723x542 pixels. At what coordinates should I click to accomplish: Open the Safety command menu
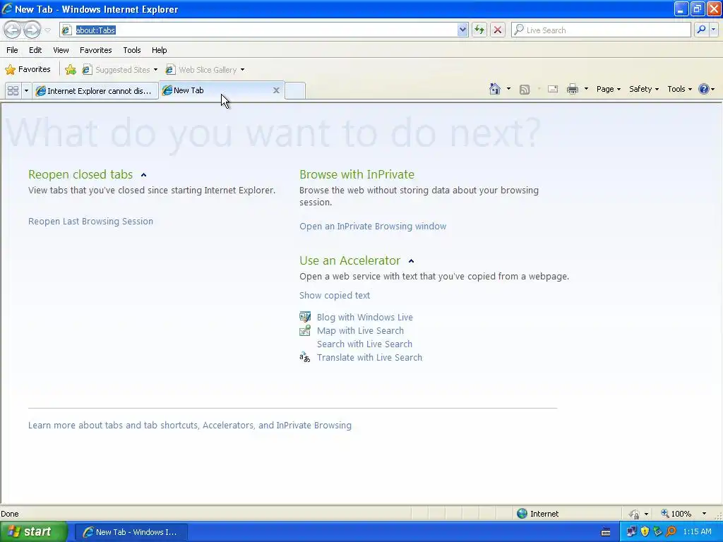[644, 89]
